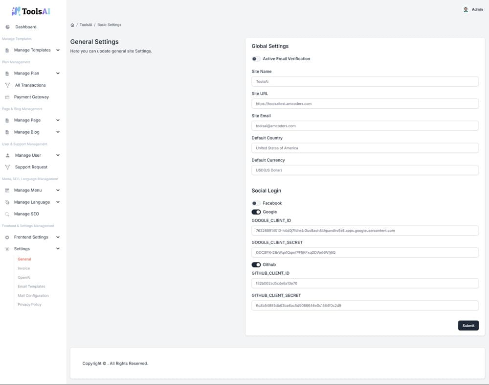Switch off the Github login toggle
Viewport: 489px width, 385px height.
pyautogui.click(x=256, y=265)
